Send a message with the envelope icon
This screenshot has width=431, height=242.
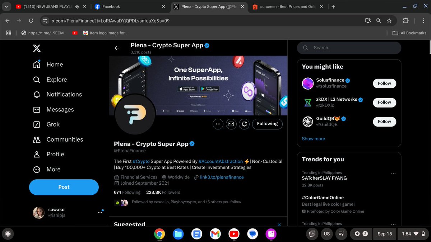(231, 124)
